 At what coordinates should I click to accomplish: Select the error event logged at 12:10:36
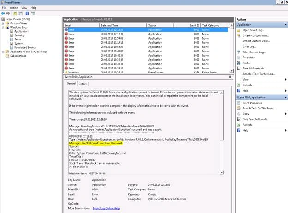[x=146, y=34]
